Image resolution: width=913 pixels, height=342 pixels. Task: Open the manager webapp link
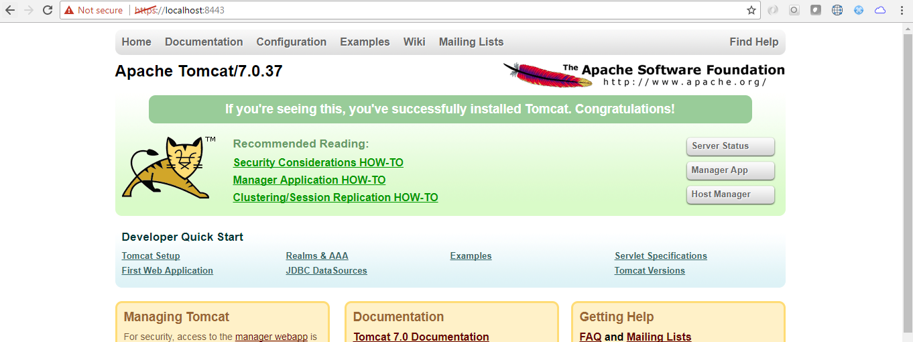coord(271,337)
